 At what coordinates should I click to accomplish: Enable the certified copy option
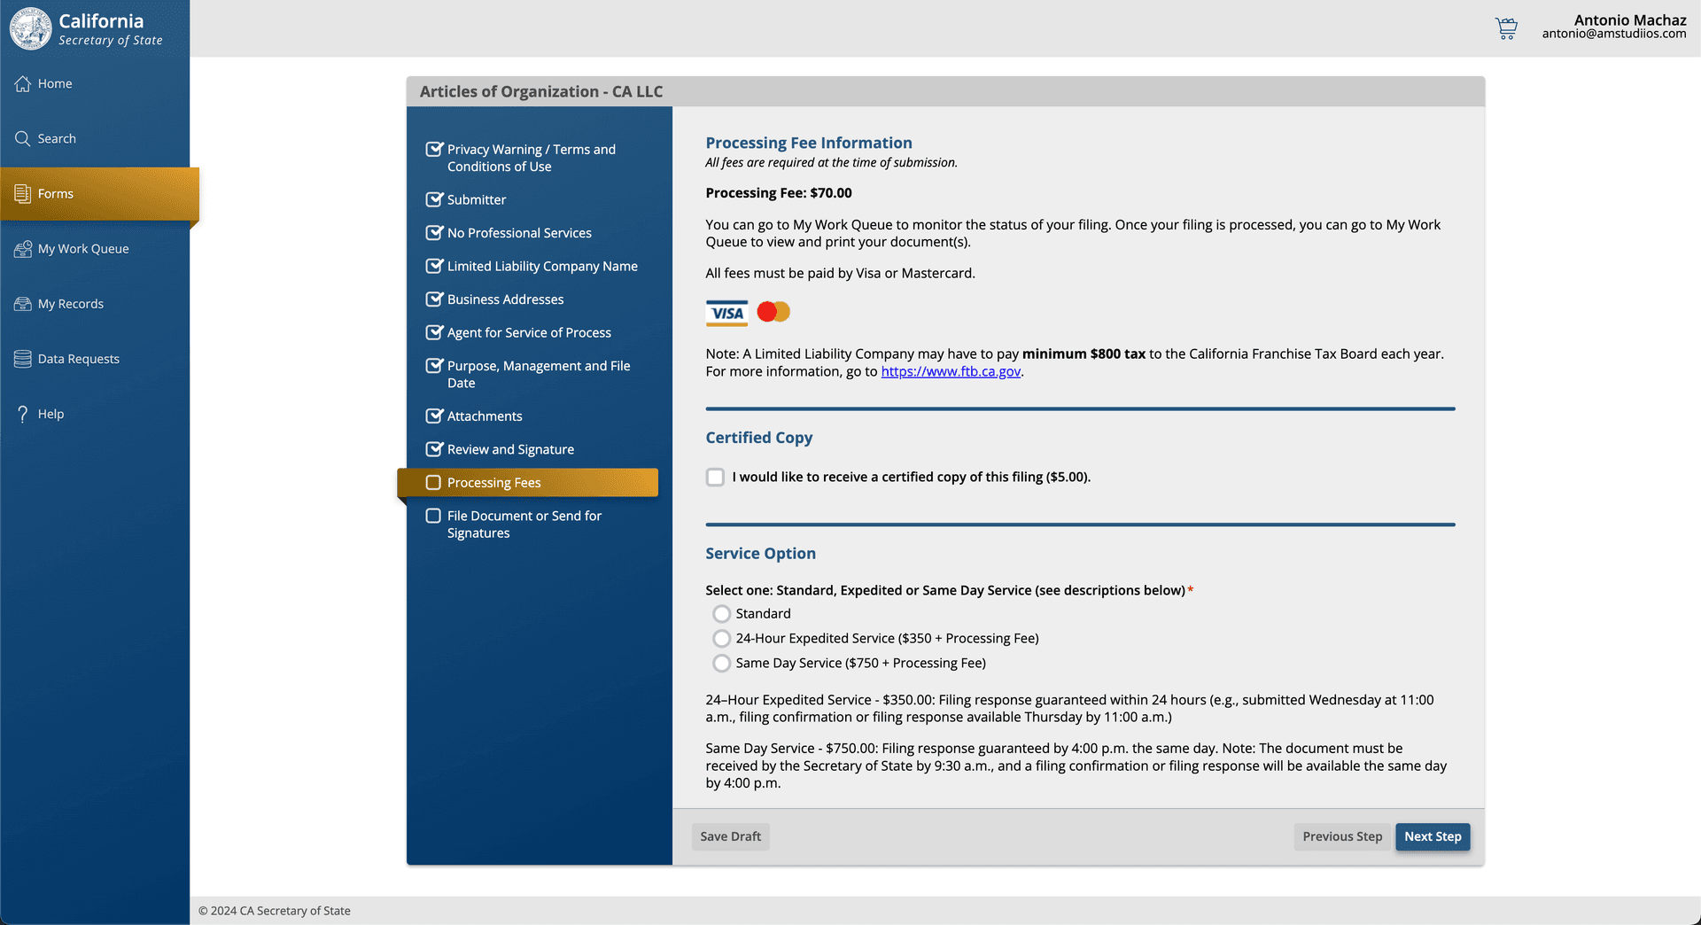coord(714,477)
